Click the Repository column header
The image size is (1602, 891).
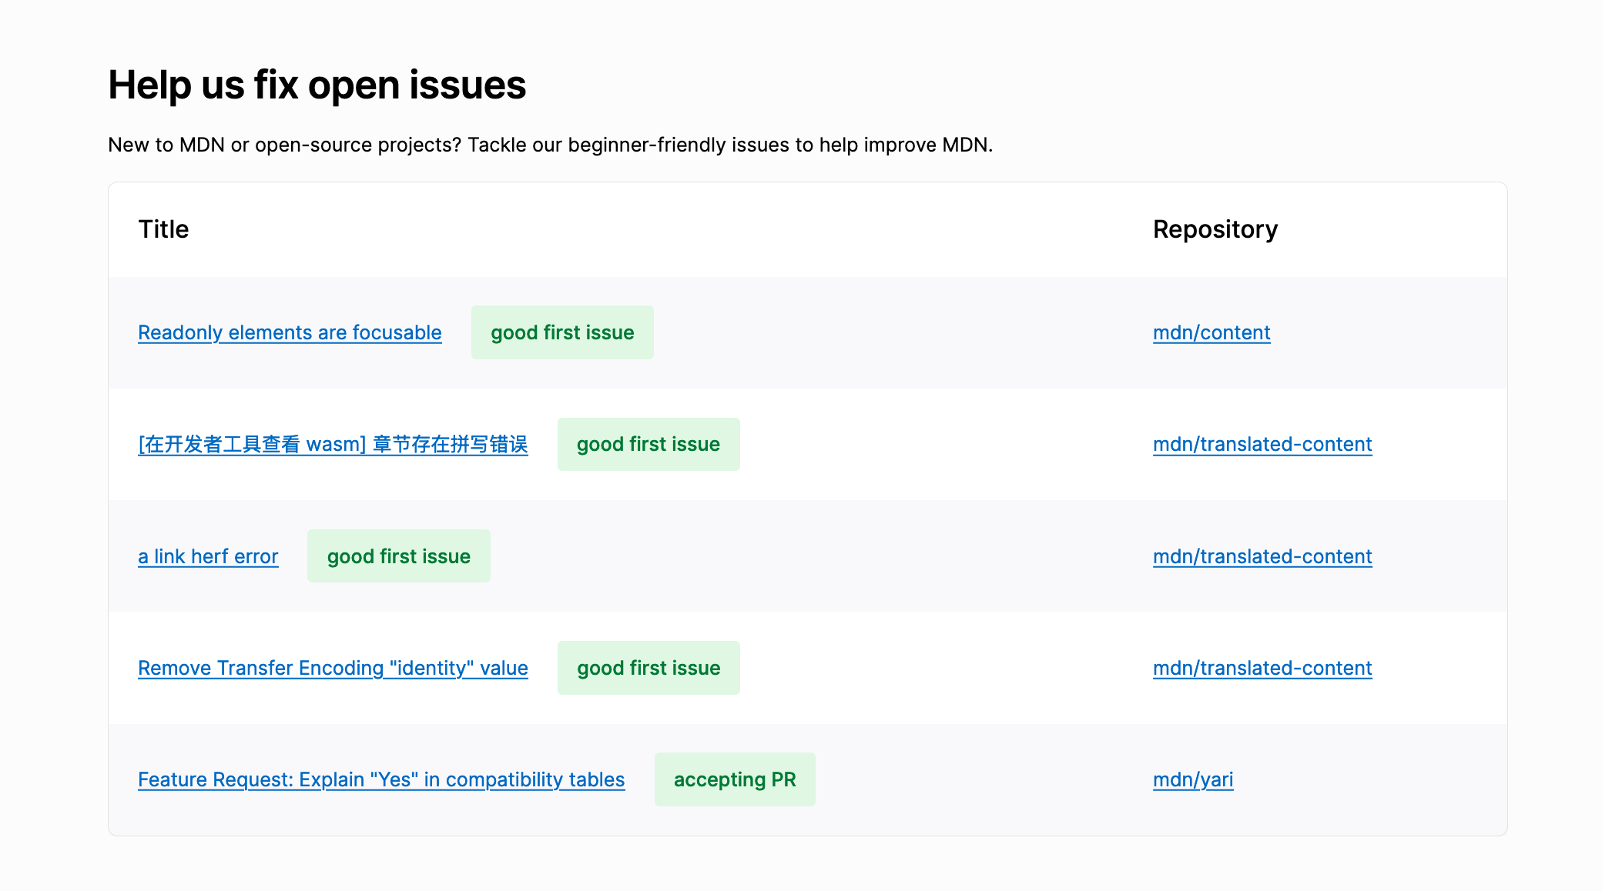(x=1215, y=229)
